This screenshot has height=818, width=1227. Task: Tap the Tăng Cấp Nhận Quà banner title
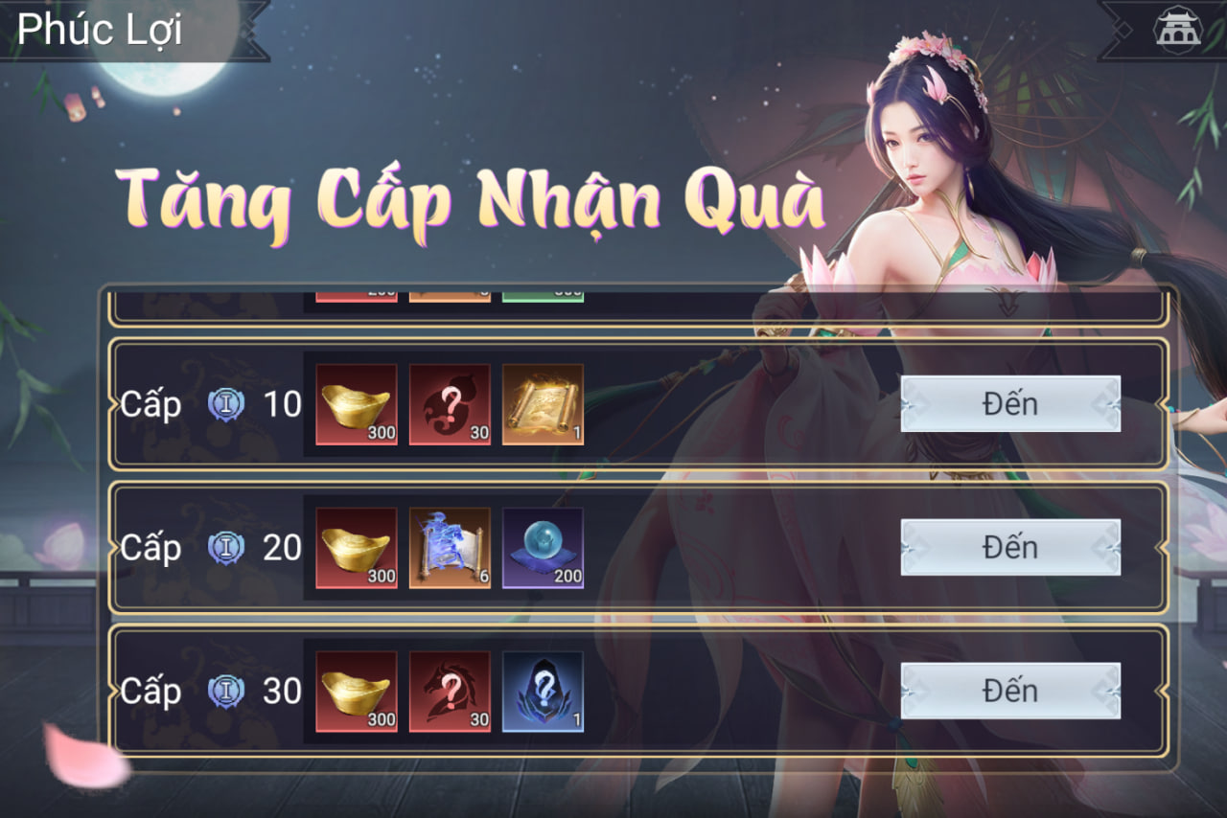(x=470, y=203)
